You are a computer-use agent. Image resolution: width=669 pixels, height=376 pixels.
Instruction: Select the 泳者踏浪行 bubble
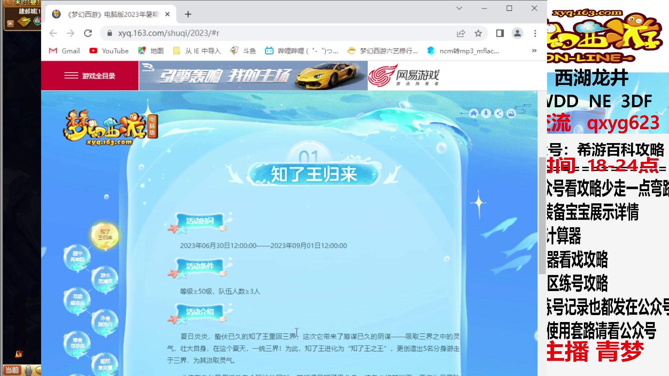(105, 322)
